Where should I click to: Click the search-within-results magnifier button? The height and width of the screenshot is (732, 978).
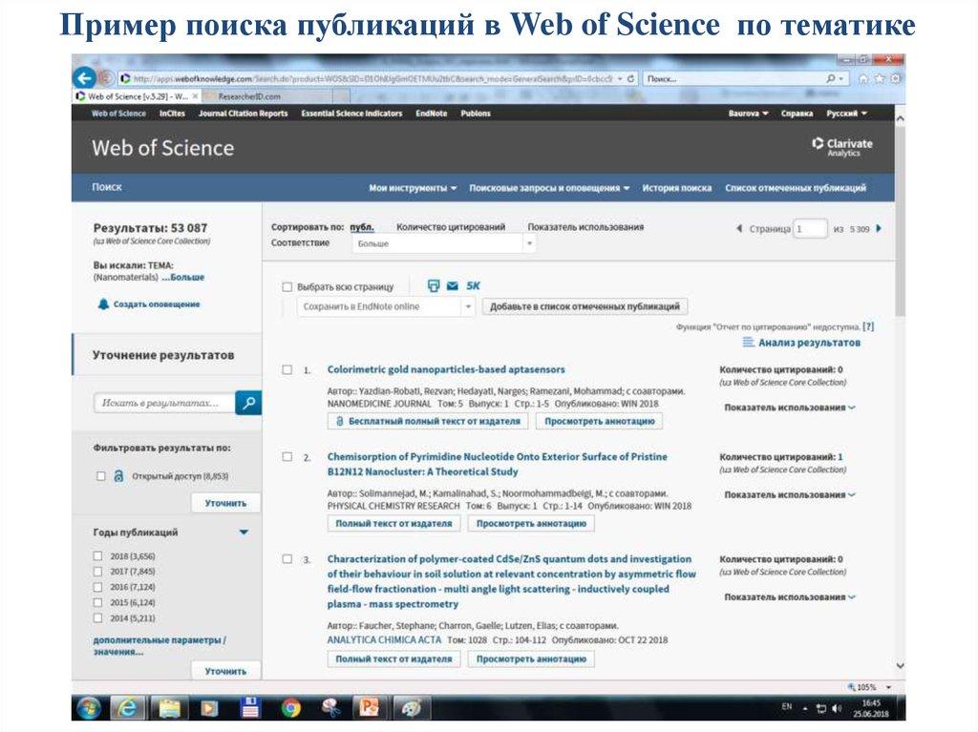pyautogui.click(x=248, y=403)
